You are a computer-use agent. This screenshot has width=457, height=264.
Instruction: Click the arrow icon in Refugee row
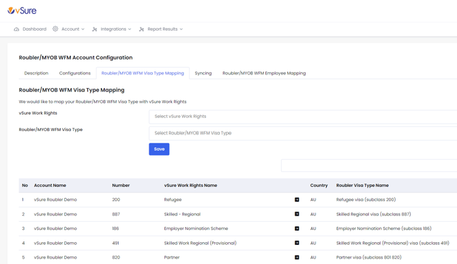pos(297,200)
